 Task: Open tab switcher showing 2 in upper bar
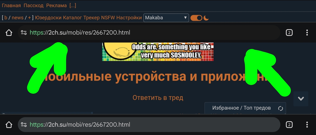(x=289, y=33)
